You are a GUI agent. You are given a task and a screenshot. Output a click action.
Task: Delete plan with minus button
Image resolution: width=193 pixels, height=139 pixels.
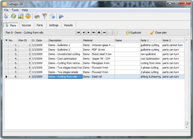click(104, 32)
